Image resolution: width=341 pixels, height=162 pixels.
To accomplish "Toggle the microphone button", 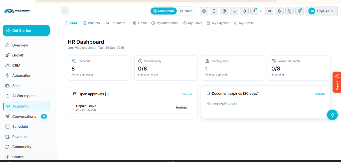I will 254,11.
